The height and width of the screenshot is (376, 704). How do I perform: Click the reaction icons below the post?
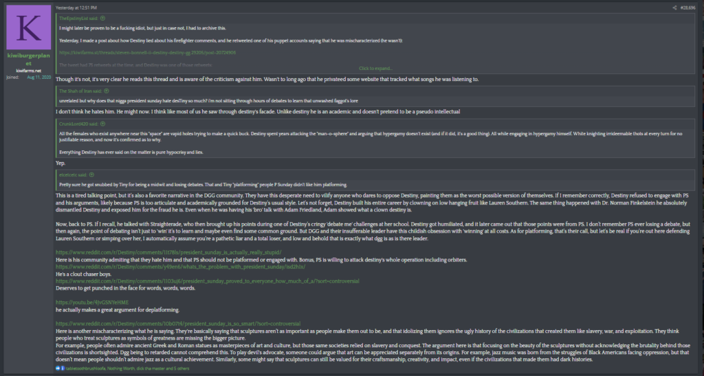tap(60, 368)
